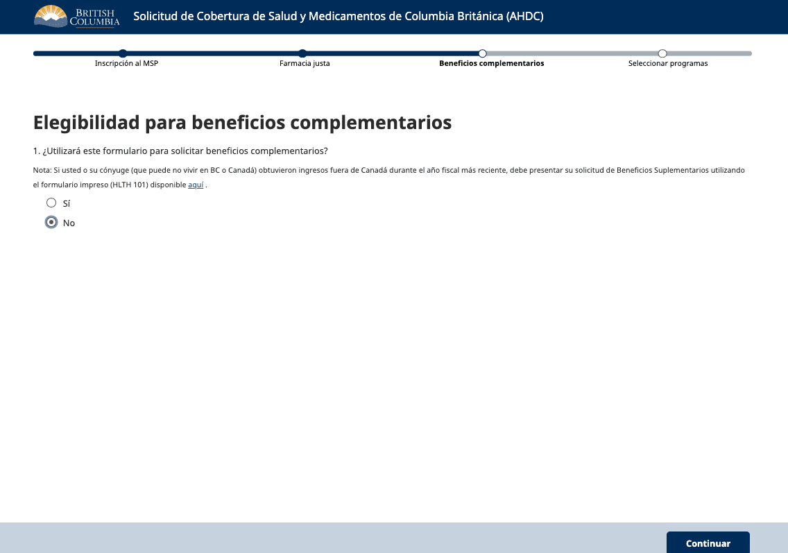This screenshot has height=553, width=788.
Task: Click the Seleccionar programas step circle
Action: tap(662, 53)
